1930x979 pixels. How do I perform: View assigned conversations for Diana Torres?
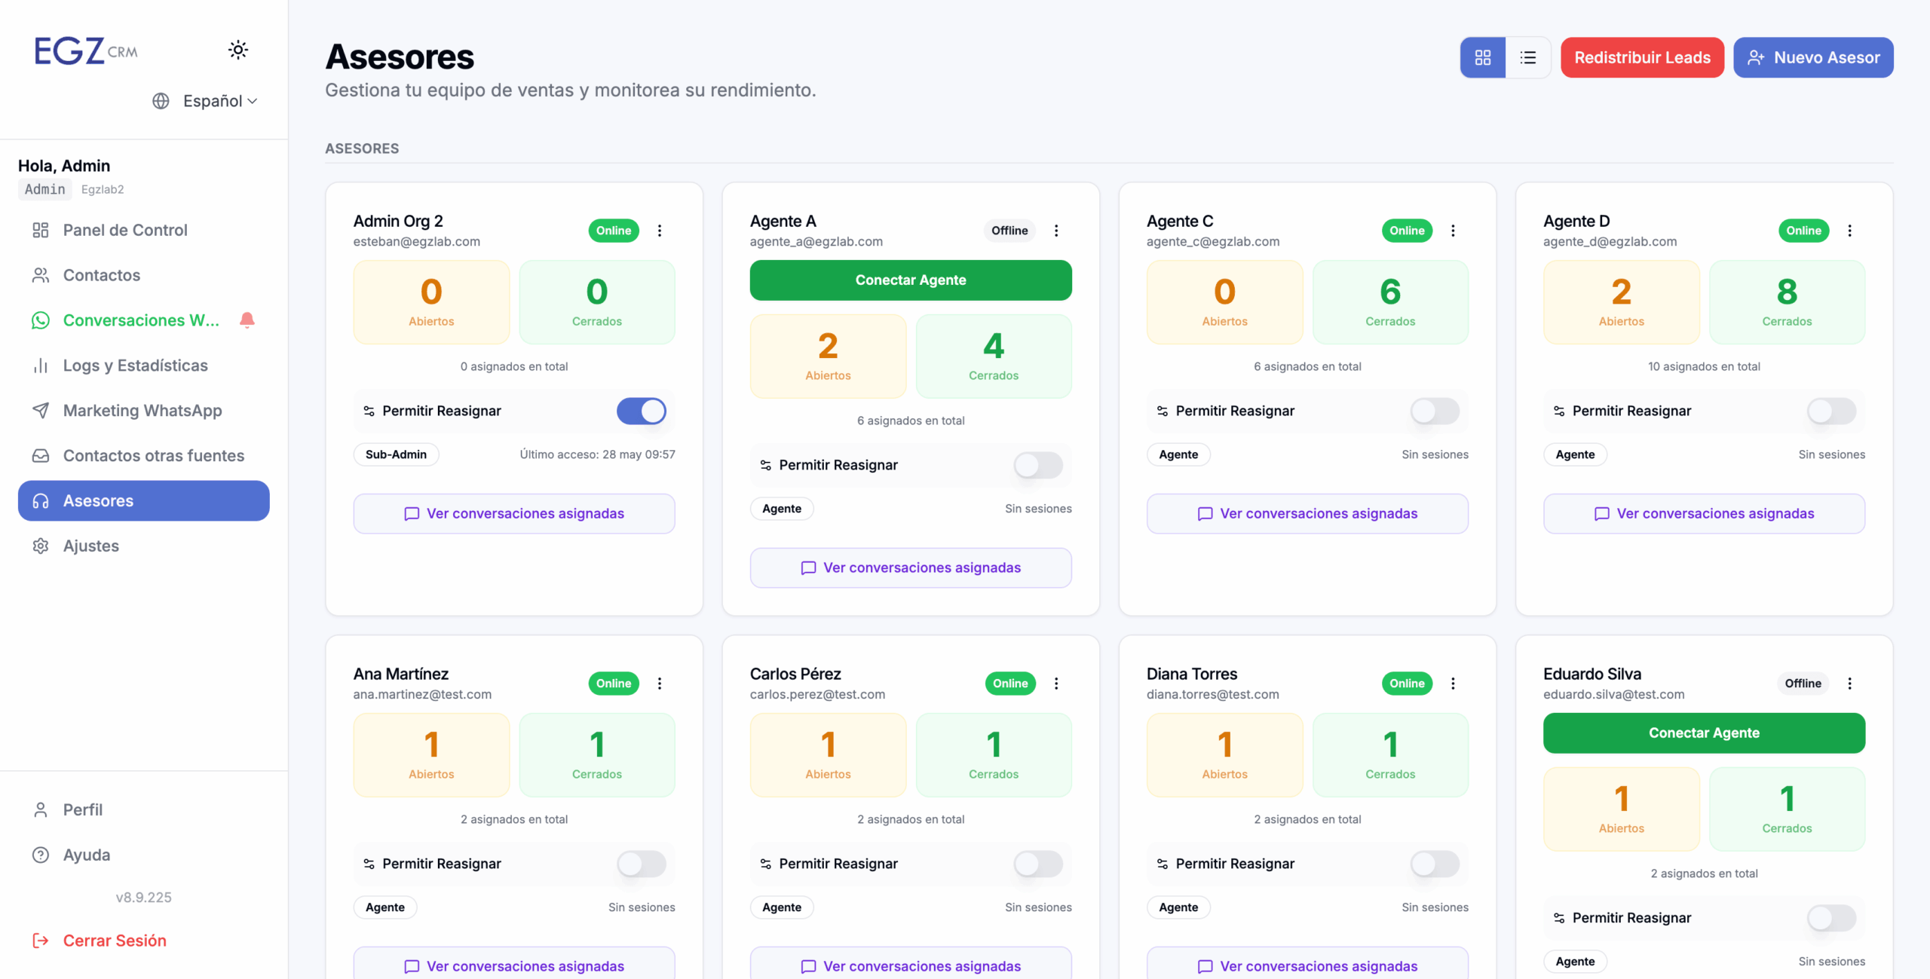[x=1307, y=964]
